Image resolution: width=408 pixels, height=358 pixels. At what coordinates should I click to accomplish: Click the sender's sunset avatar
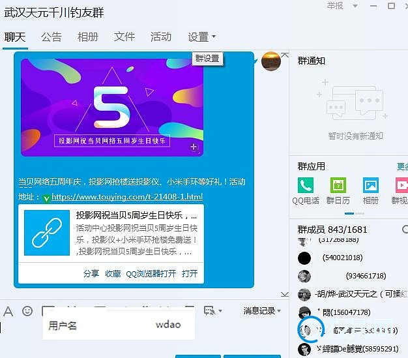pos(271,61)
